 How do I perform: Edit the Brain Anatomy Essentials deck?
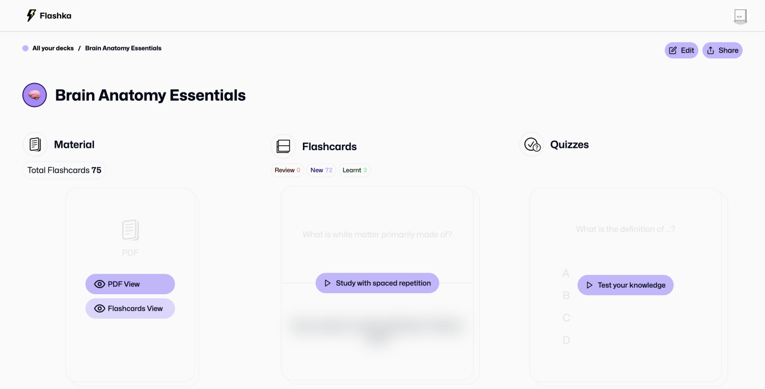681,50
